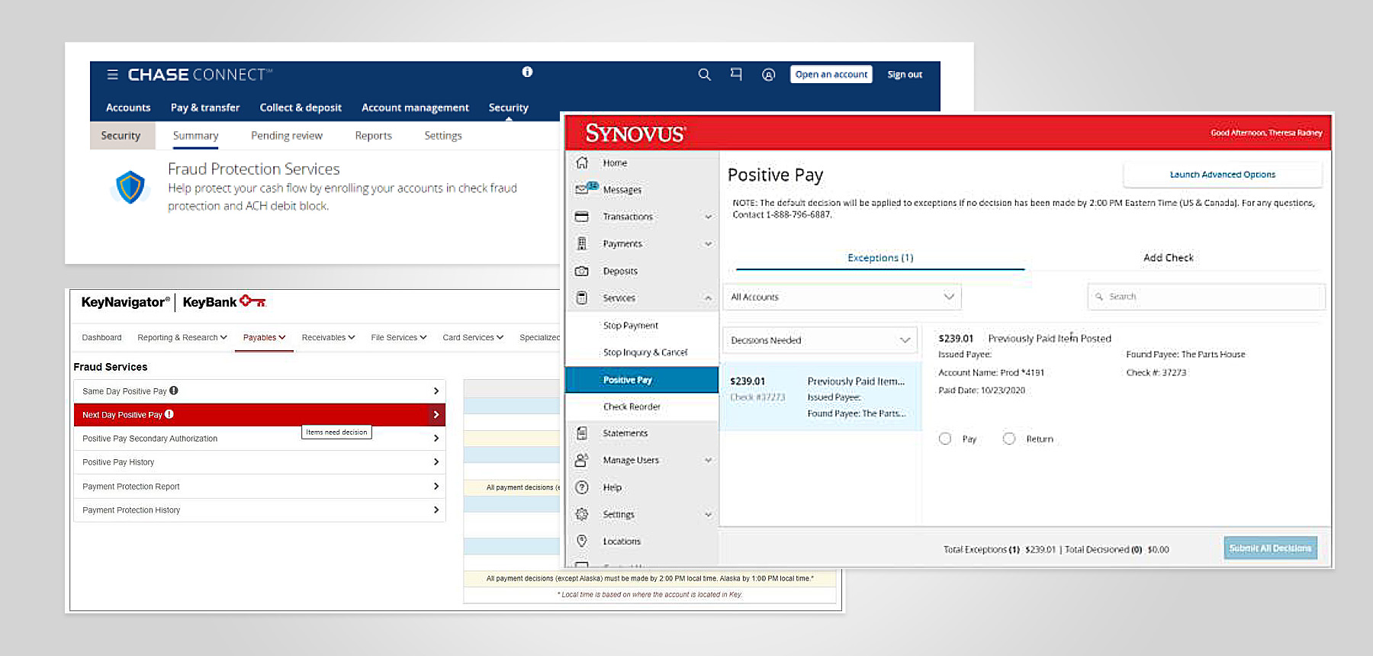Screen dimensions: 1373x656
Task: Expand Synovus Payments chevron
Action: (x=709, y=244)
